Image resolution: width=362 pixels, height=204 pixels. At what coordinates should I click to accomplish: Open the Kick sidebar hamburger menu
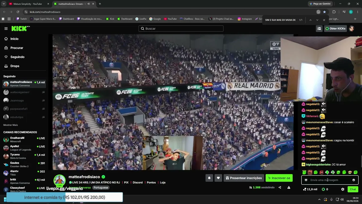6,29
